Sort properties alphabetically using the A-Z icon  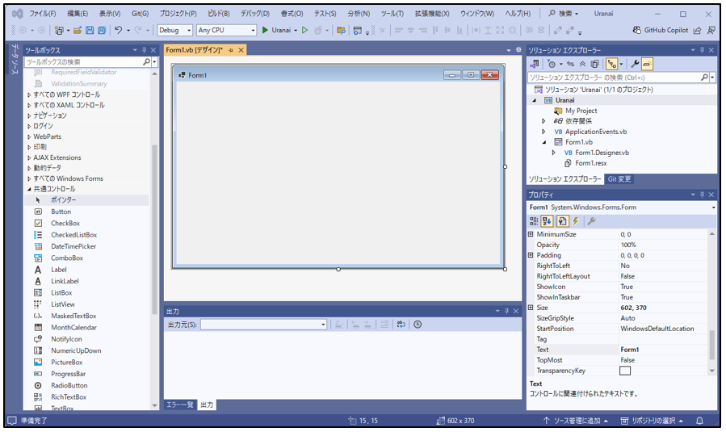pyautogui.click(x=548, y=220)
